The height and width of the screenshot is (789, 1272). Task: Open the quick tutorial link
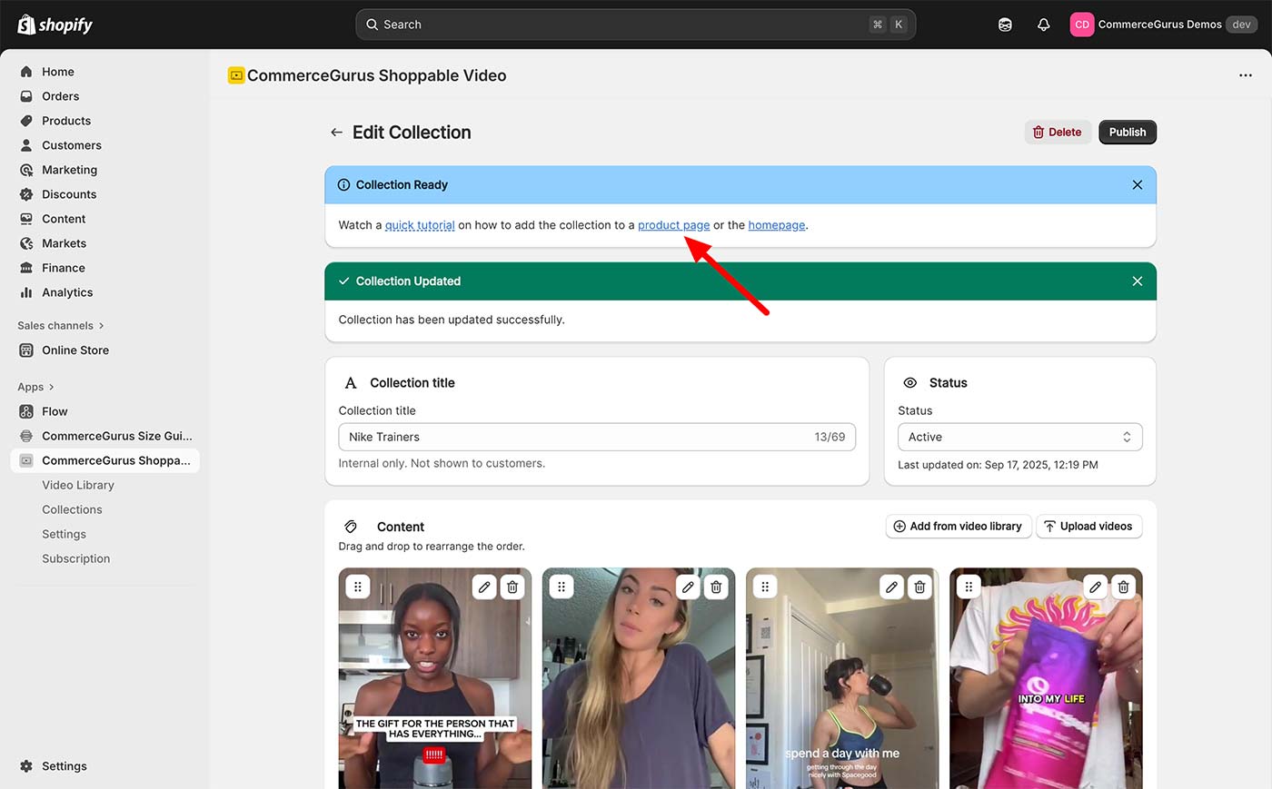419,224
